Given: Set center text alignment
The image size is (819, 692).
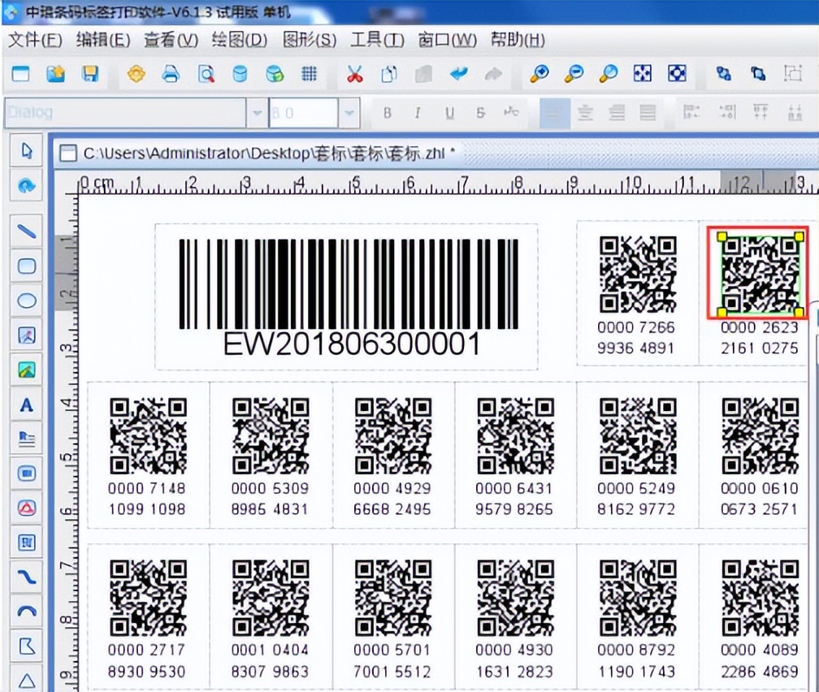Looking at the screenshot, I should tap(585, 112).
